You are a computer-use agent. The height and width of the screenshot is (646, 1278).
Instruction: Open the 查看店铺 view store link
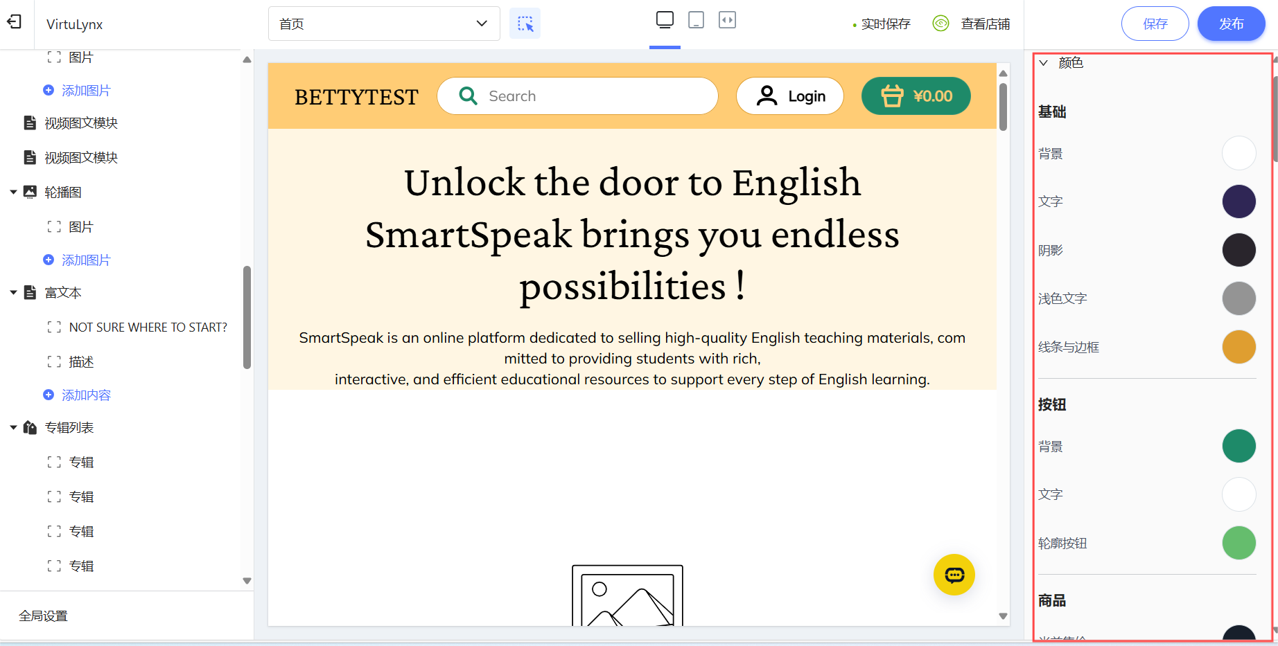click(985, 24)
